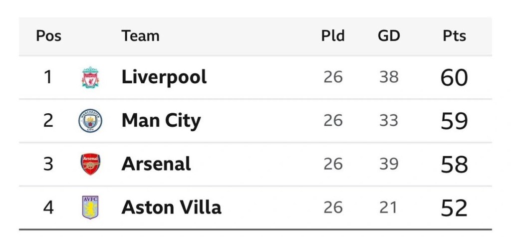This screenshot has height=237, width=511.
Task: Click Arsenal's goal difference of 39
Action: coord(389,164)
